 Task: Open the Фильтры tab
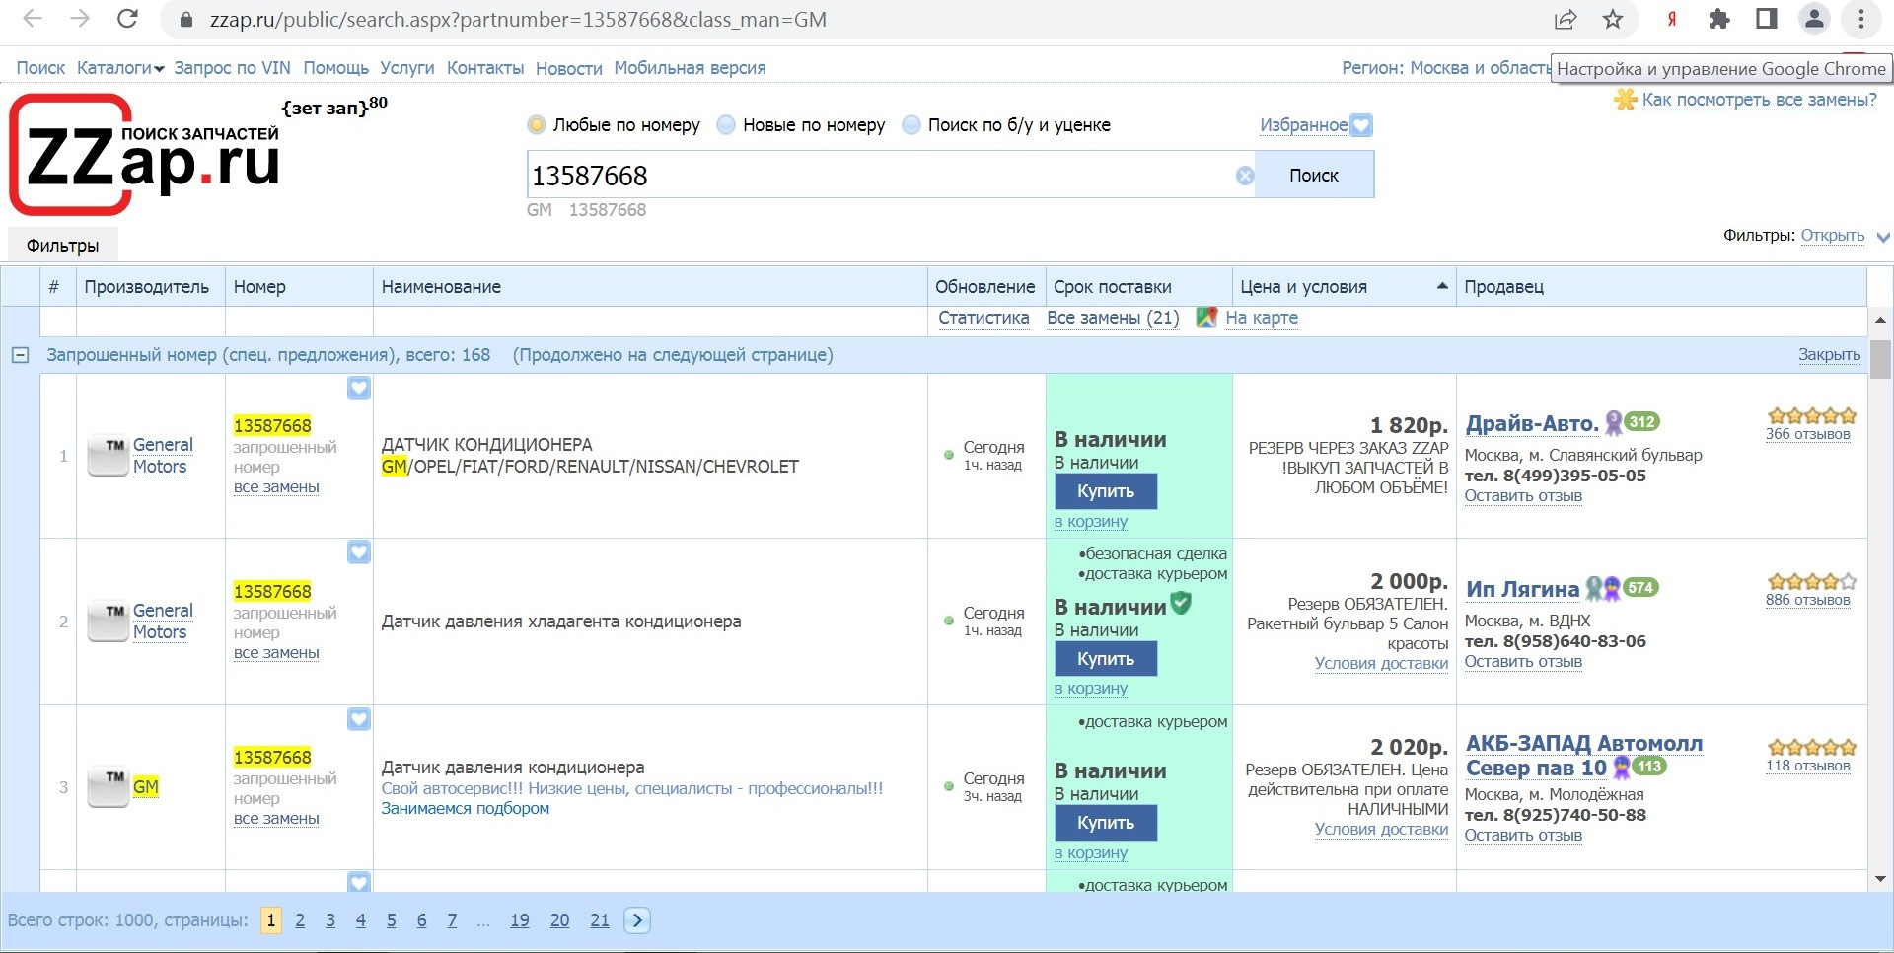point(62,246)
